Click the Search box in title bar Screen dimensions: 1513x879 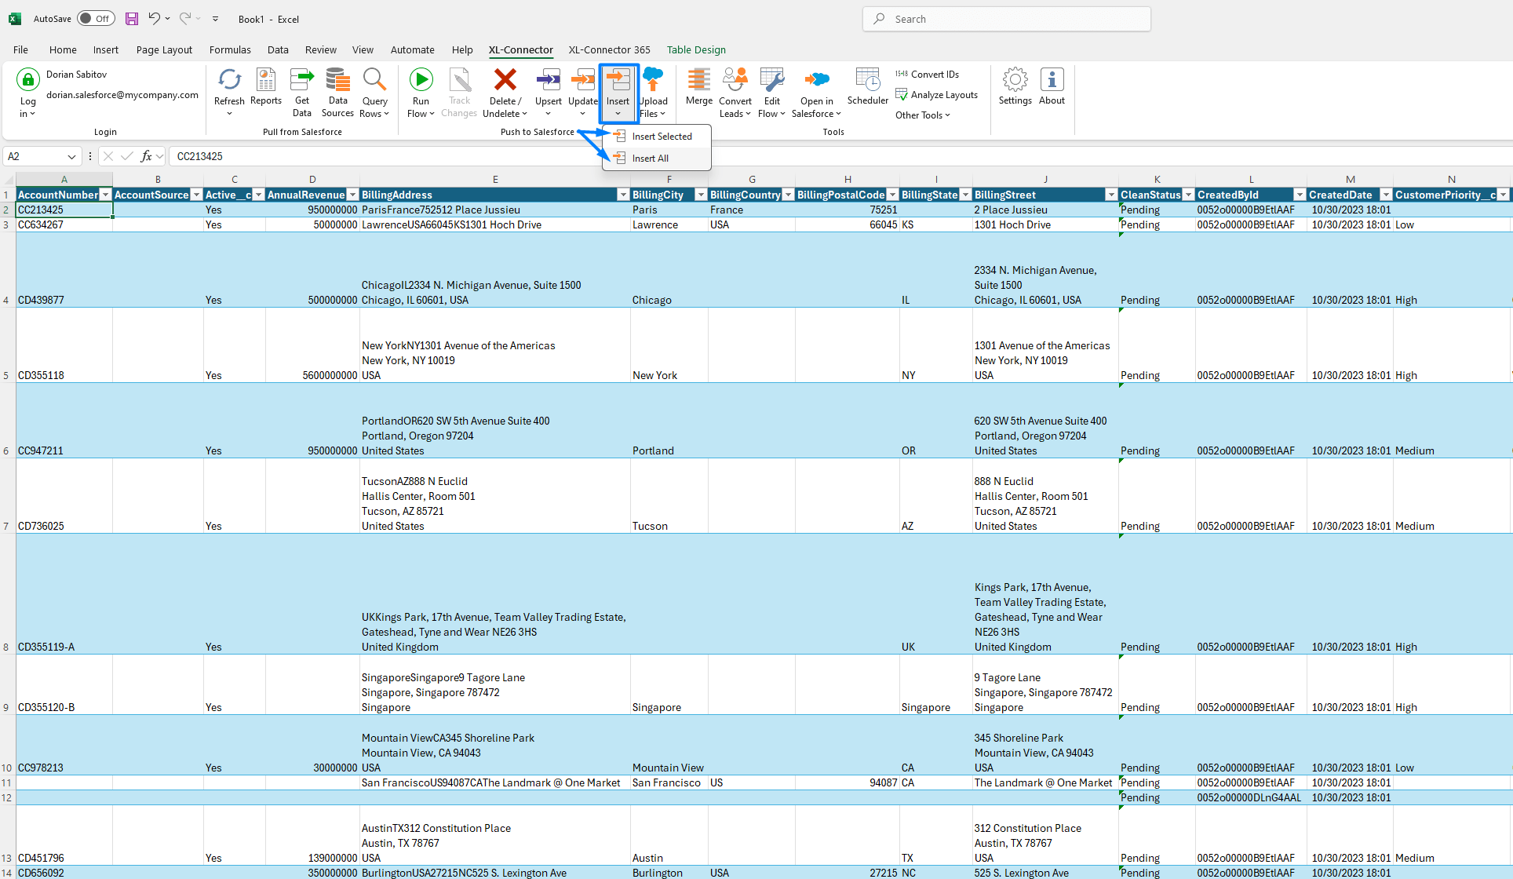click(1007, 19)
